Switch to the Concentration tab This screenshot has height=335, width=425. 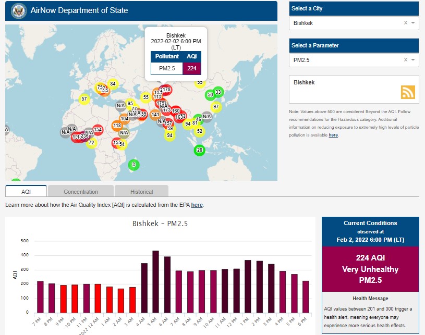81,191
